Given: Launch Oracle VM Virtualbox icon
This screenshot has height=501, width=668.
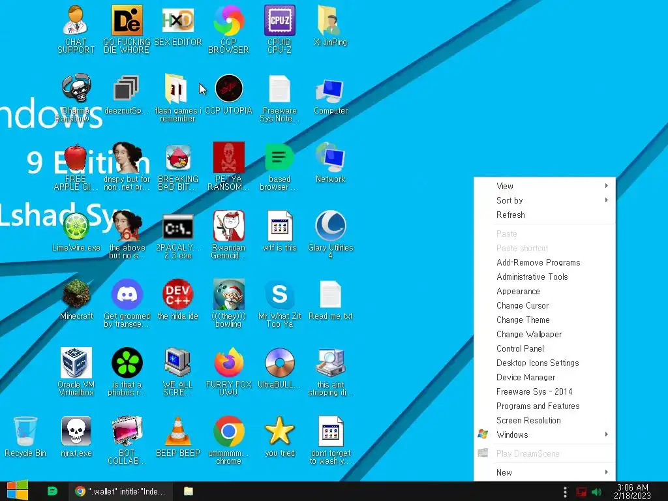Looking at the screenshot, I should tap(76, 372).
